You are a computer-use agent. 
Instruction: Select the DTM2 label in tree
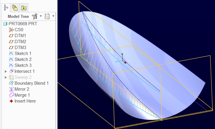21,41
